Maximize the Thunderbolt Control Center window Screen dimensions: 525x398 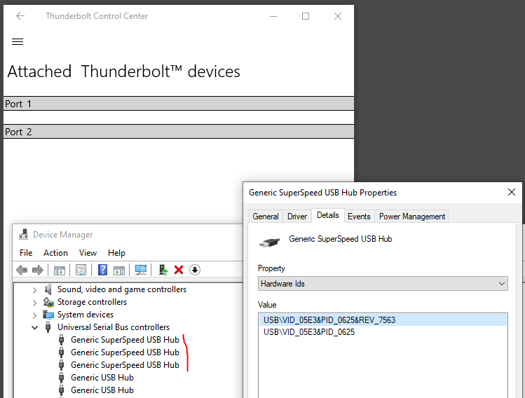click(306, 16)
